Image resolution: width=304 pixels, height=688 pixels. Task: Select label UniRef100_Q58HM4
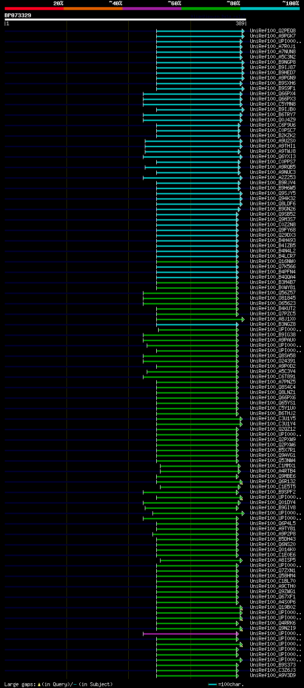pos(273,576)
